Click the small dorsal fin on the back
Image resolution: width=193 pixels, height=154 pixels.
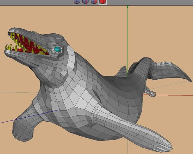click(122, 71)
